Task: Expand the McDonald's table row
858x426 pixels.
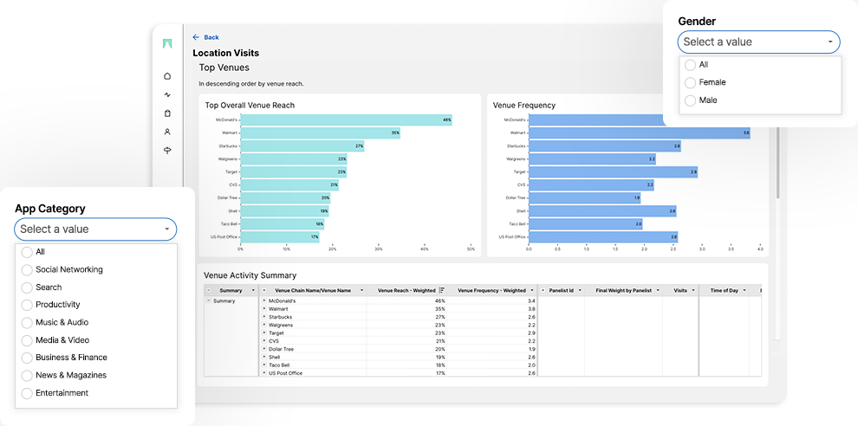Action: point(264,300)
